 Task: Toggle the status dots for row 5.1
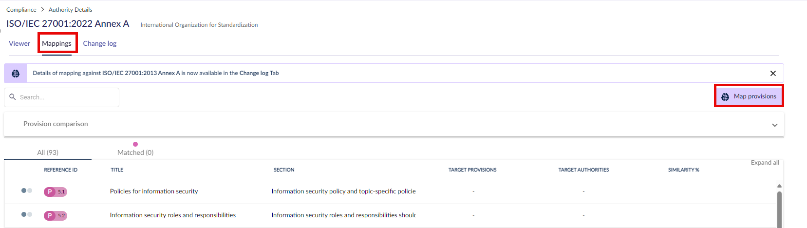point(27,190)
